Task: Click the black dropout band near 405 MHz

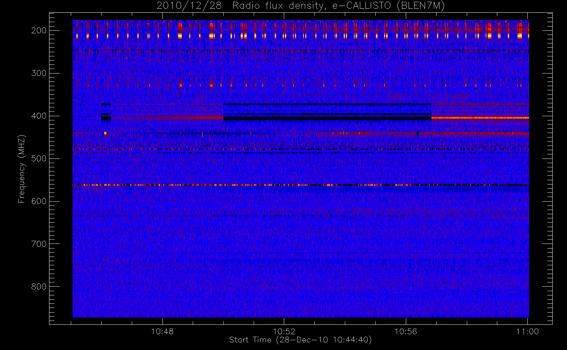Action: 327,118
